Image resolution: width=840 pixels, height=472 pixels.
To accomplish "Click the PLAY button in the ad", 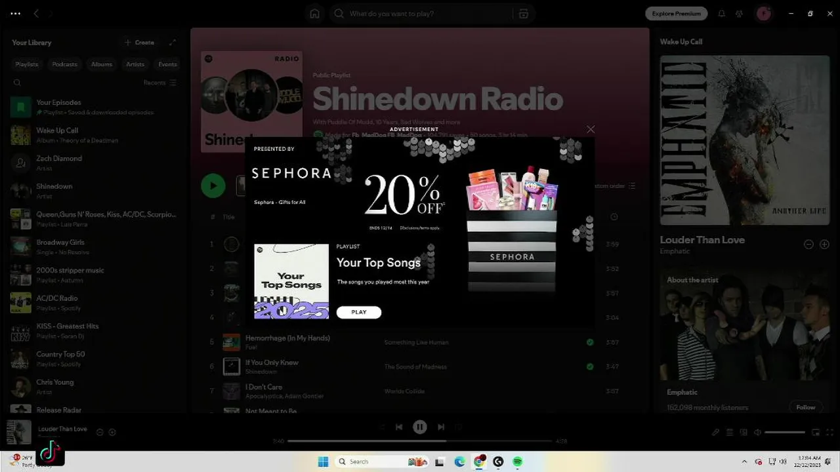I will [359, 312].
